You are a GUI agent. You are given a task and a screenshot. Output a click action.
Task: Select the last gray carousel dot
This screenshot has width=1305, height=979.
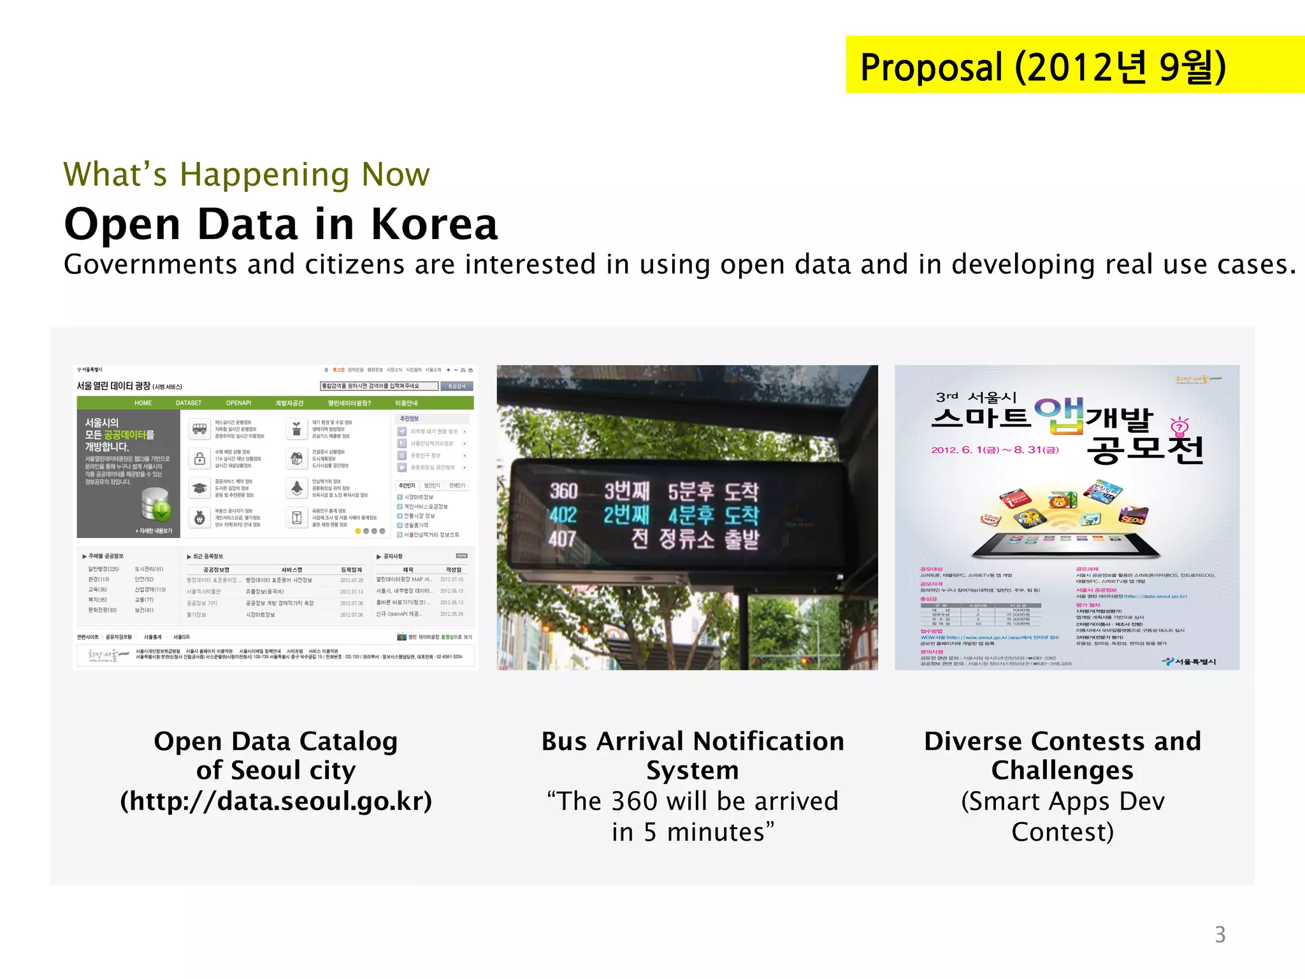coord(382,531)
